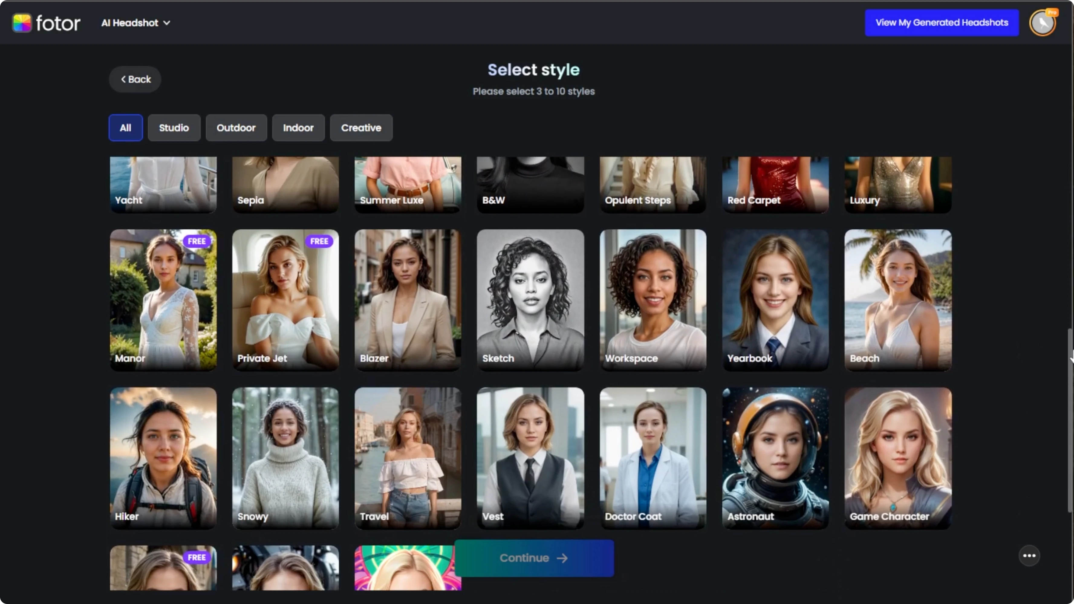Pick the Blazer style
This screenshot has width=1074, height=604.
[408, 300]
